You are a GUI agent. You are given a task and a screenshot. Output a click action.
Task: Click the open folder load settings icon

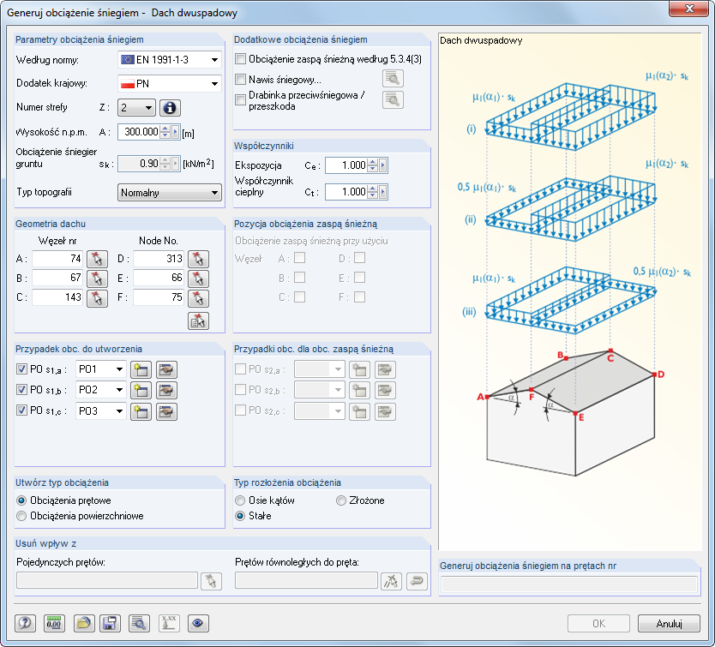tap(84, 623)
